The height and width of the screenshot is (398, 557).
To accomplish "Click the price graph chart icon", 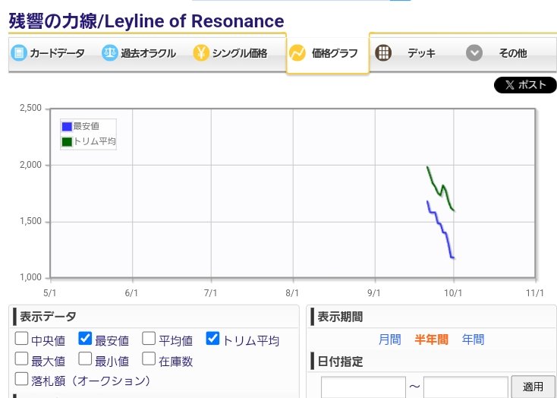I will pos(297,53).
